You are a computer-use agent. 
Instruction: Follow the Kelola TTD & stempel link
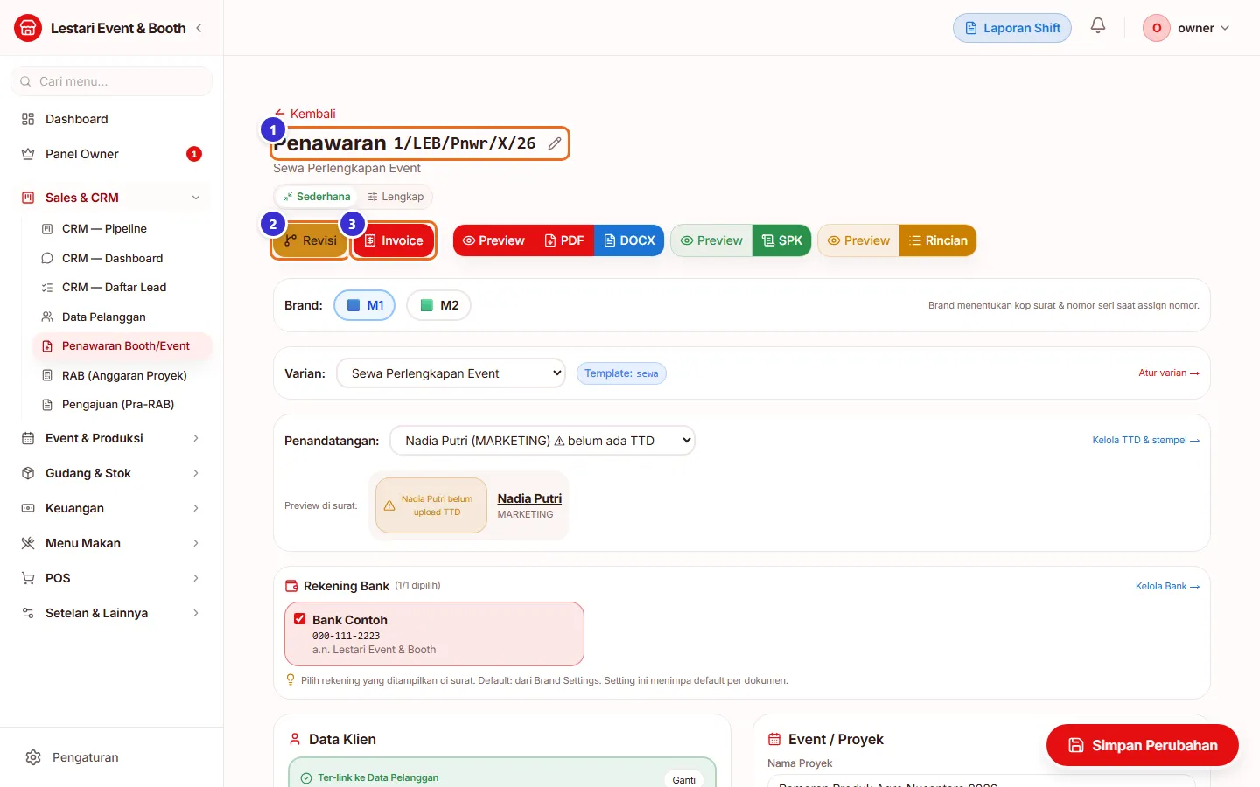coord(1145,440)
